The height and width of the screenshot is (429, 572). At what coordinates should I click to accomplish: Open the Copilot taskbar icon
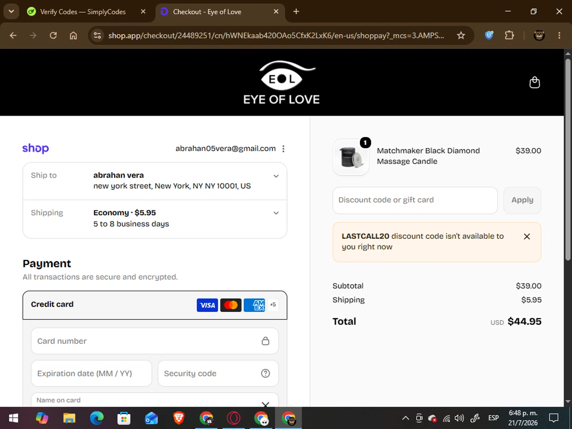tap(42, 418)
